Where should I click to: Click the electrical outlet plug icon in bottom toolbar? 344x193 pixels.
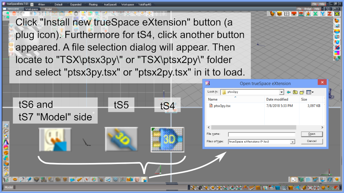(144, 180)
